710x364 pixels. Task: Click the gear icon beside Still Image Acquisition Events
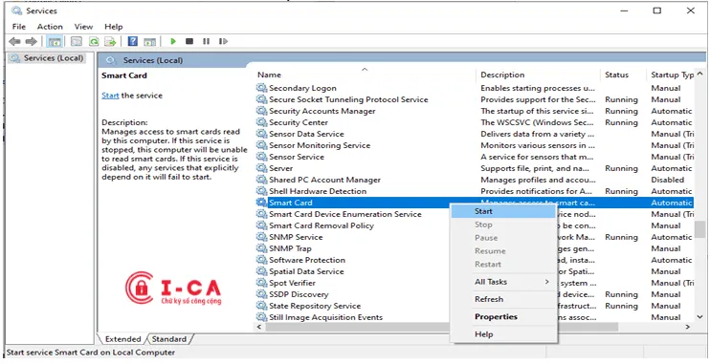point(262,317)
